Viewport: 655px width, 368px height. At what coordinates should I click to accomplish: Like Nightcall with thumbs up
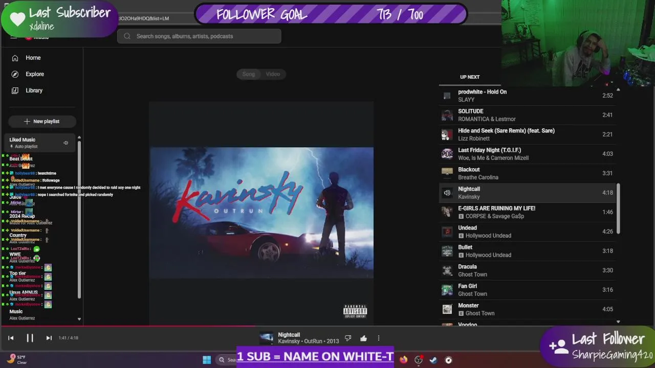click(363, 338)
